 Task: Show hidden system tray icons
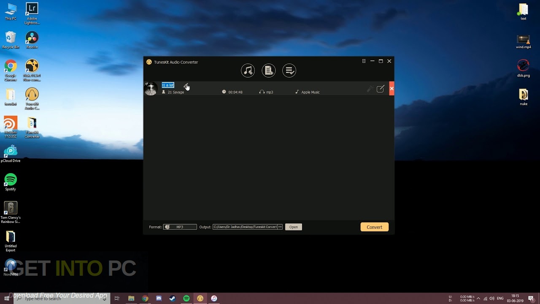pyautogui.click(x=478, y=299)
